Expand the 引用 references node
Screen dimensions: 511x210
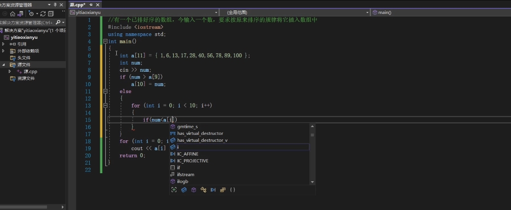click(3, 44)
